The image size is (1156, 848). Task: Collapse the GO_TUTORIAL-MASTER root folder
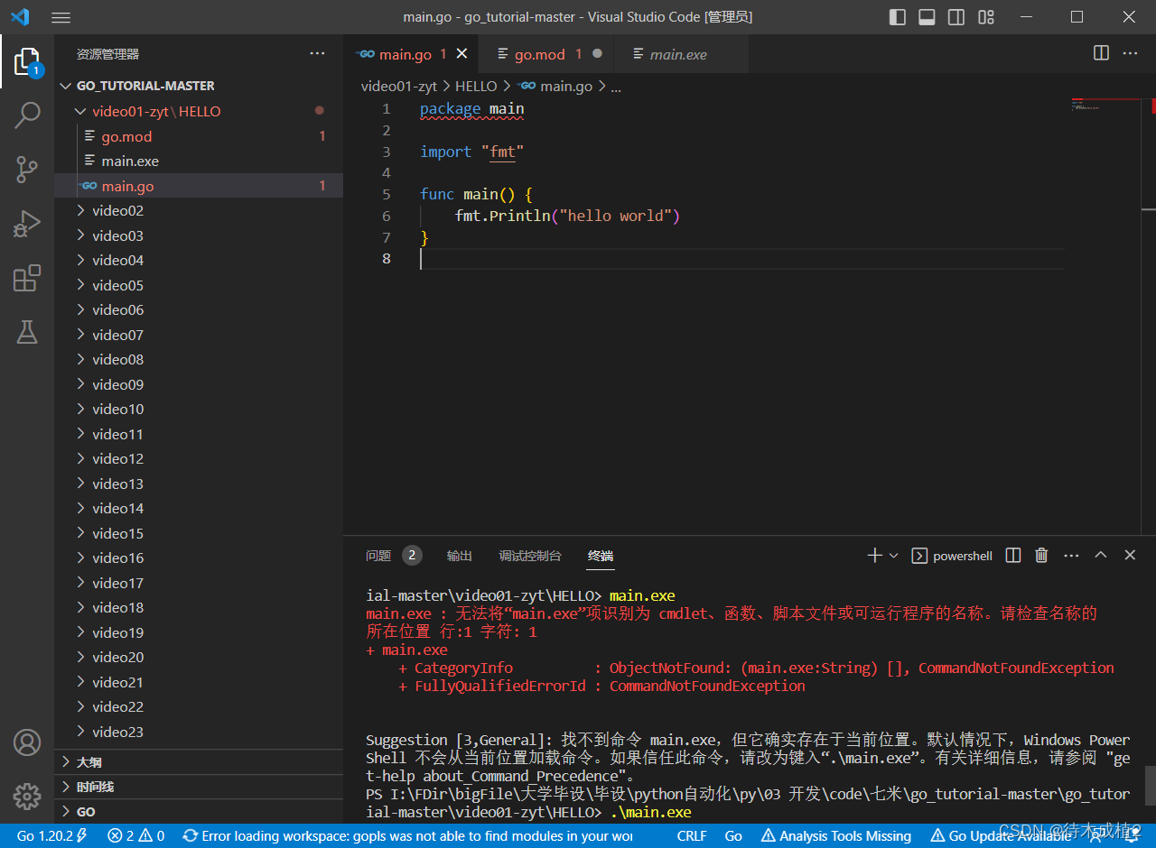point(199,86)
